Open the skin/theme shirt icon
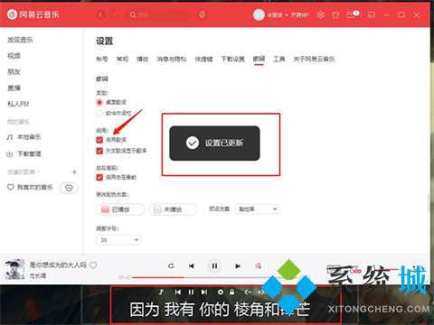 pos(335,14)
